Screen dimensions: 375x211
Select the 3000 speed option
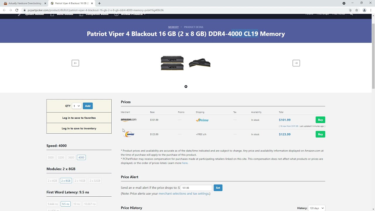point(51,157)
